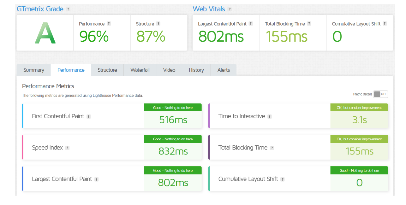
Task: Open the Structure tab
Action: [107, 70]
